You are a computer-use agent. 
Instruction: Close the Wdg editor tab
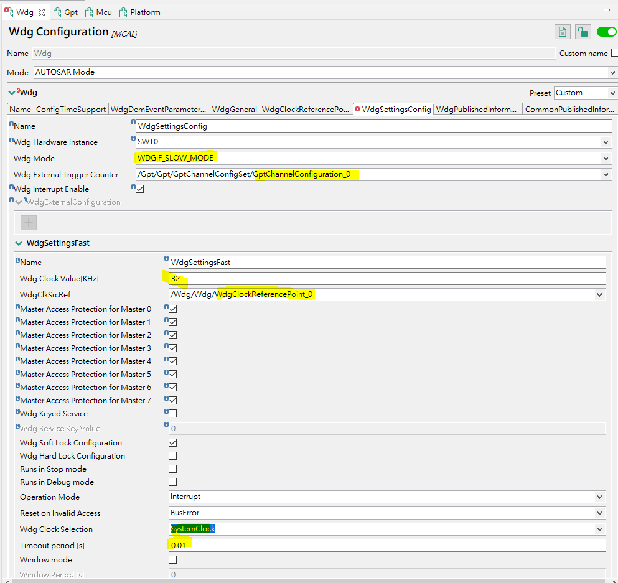(x=42, y=12)
